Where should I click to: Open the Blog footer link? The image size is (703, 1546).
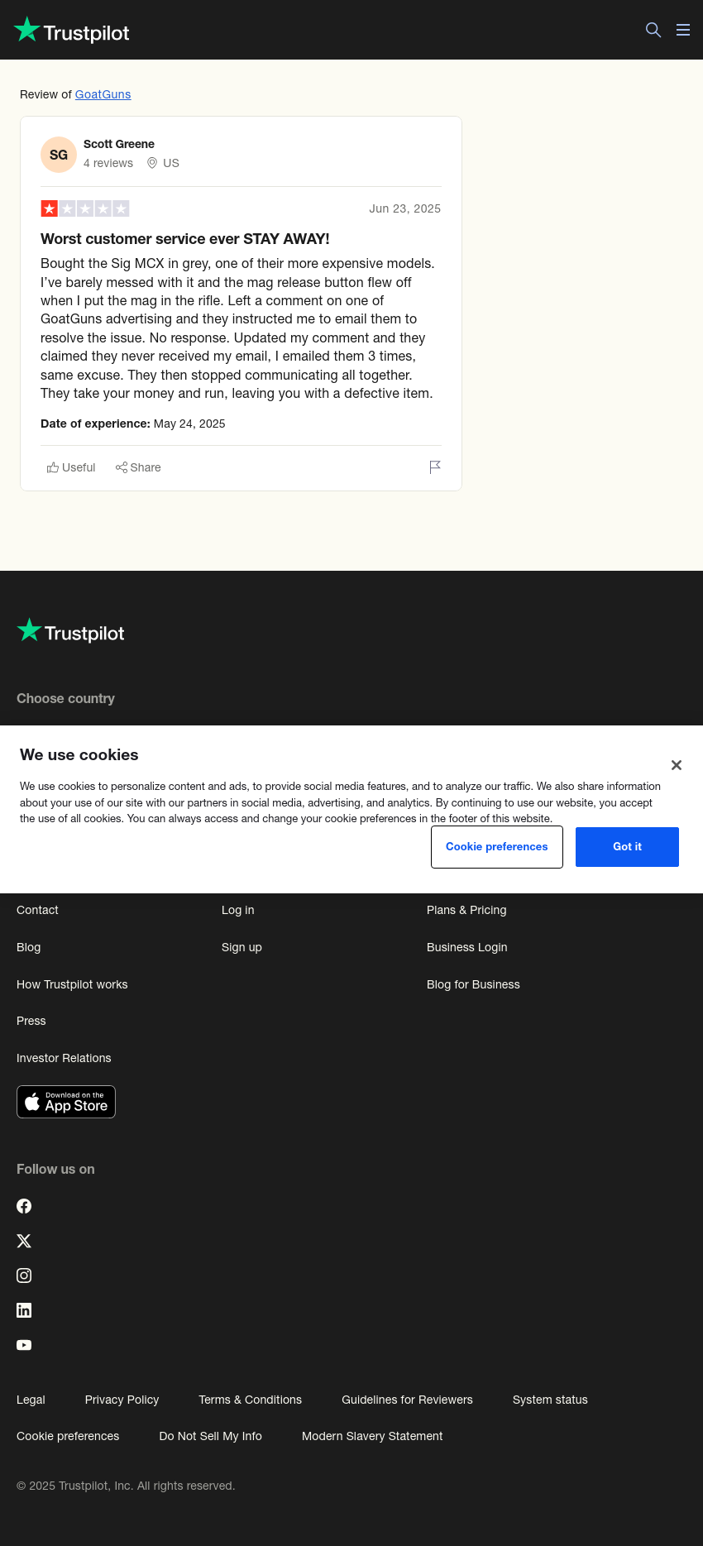(x=29, y=947)
